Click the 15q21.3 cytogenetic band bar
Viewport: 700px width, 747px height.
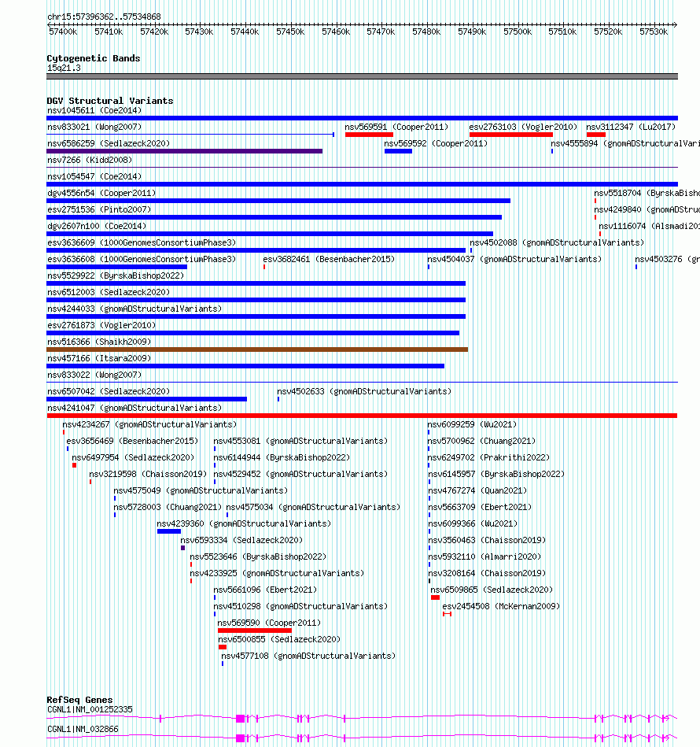pyautogui.click(x=362, y=76)
